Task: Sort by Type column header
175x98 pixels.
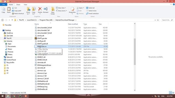Action: (85, 24)
